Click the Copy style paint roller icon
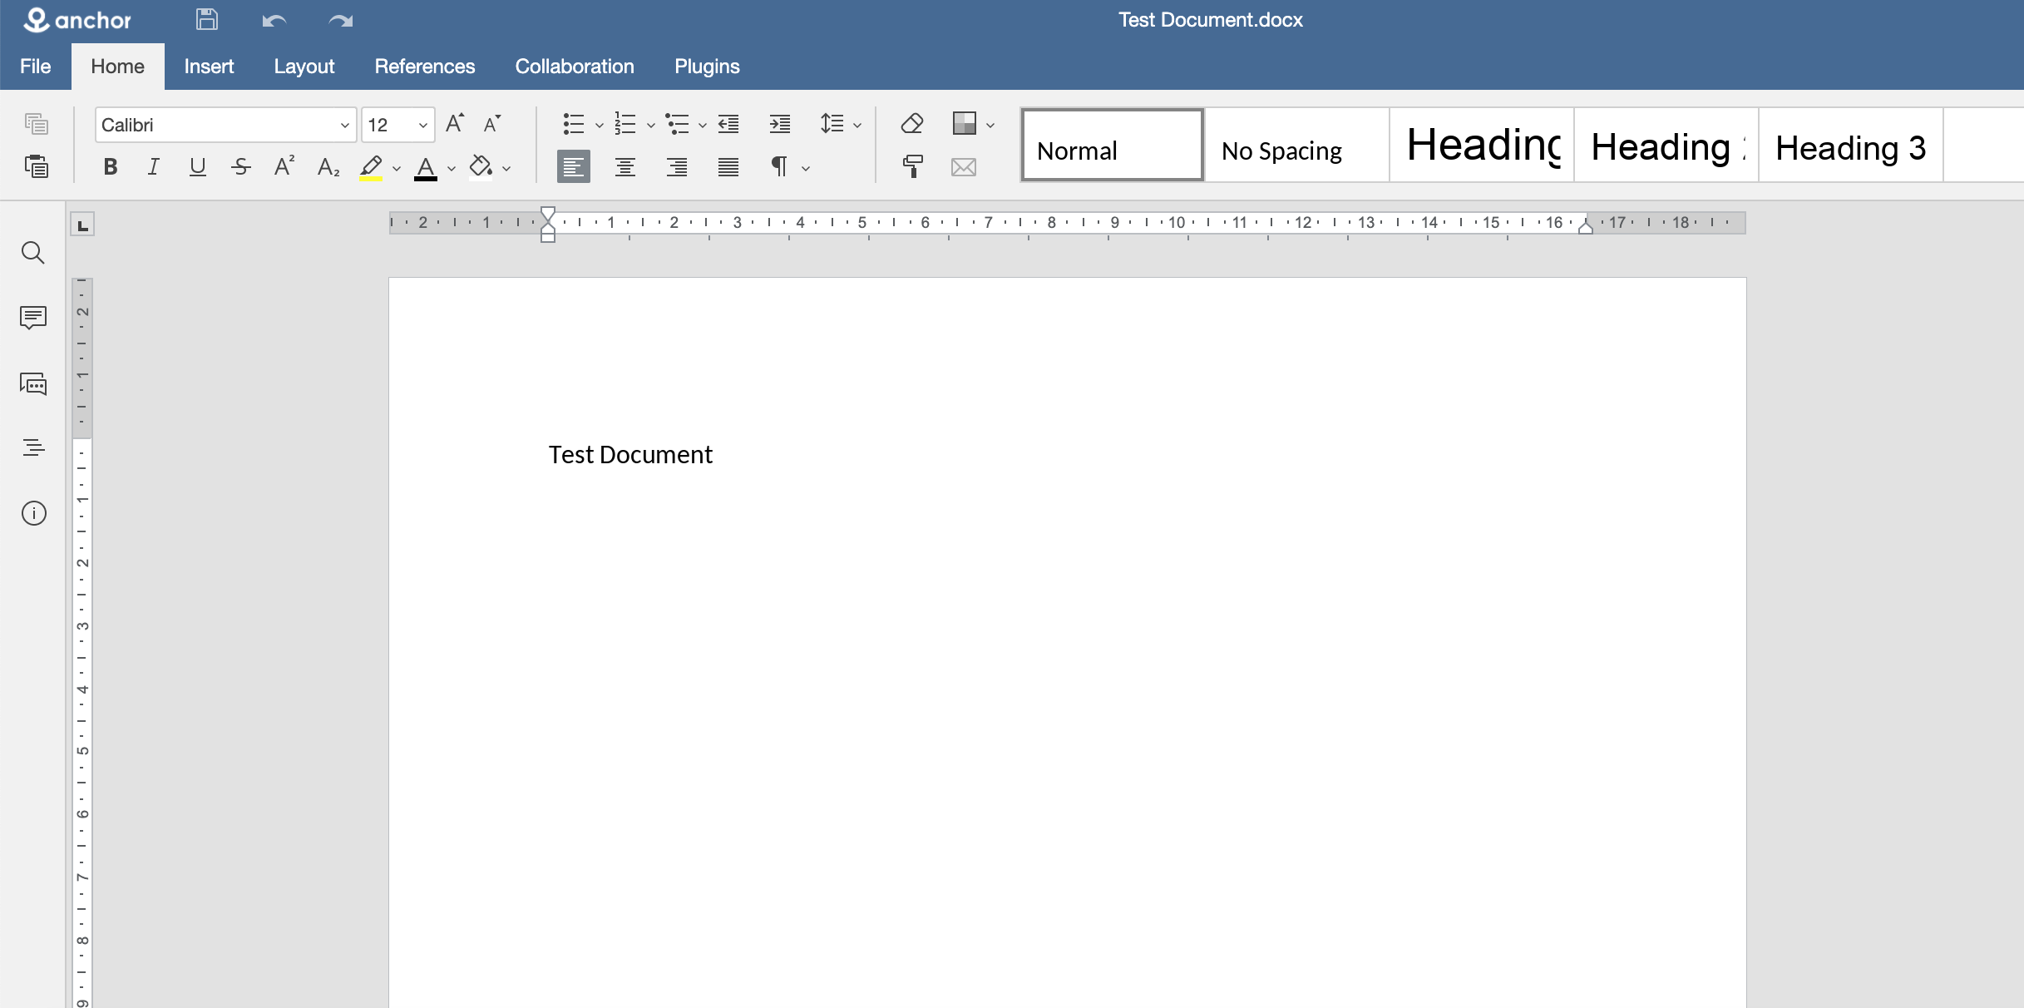This screenshot has width=2024, height=1008. (x=912, y=167)
